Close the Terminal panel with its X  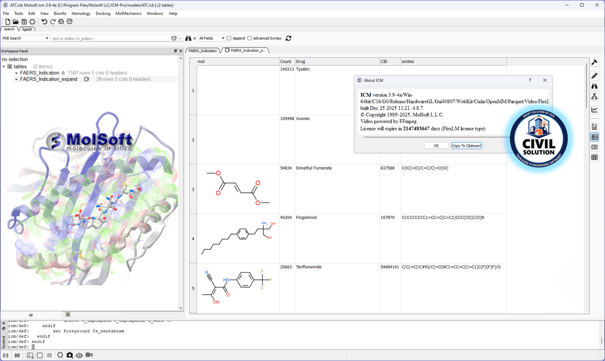point(4,324)
